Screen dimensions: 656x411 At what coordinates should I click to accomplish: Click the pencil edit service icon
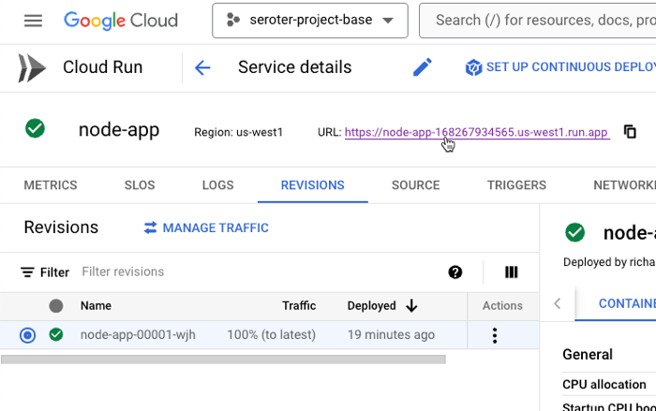423,67
